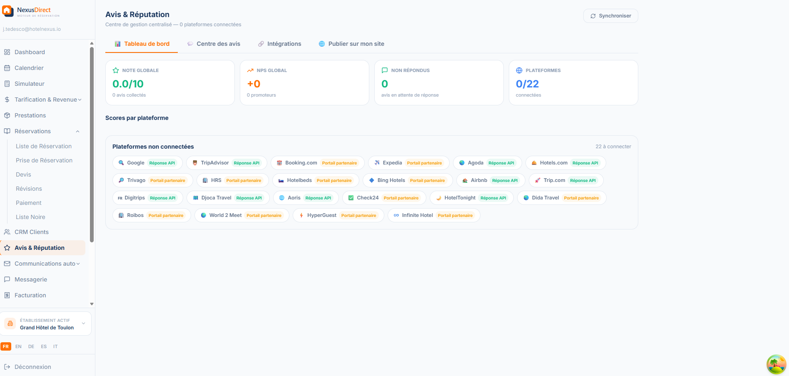The width and height of the screenshot is (789, 376).
Task: Click the Non répondus card
Action: pos(439,82)
